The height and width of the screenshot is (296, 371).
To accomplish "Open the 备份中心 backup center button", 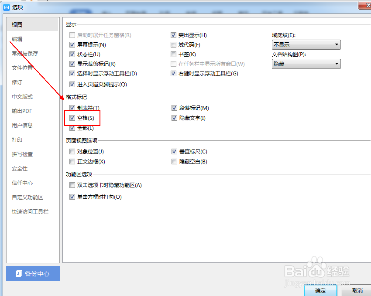I will (33, 274).
